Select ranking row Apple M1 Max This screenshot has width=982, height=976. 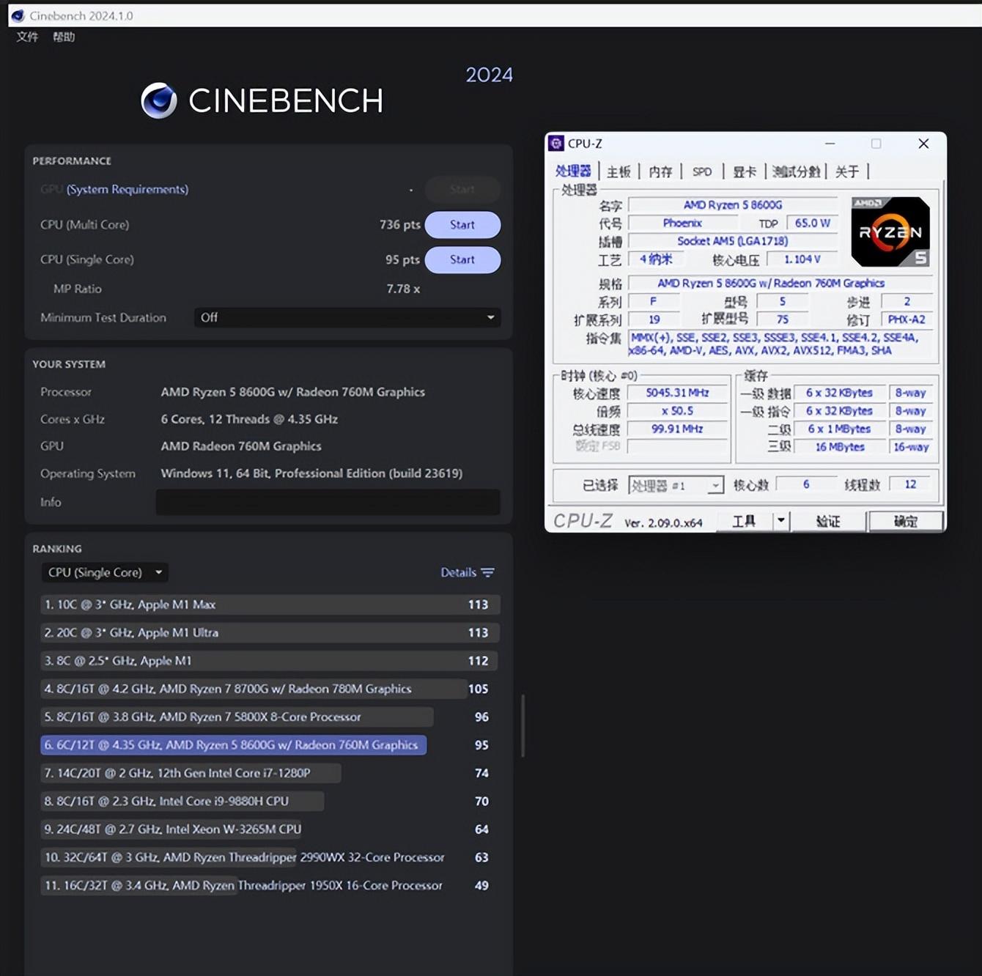coord(270,605)
